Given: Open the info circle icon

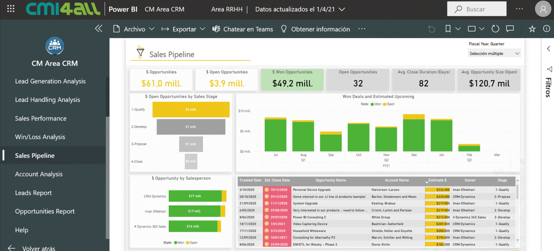Looking at the screenshot, I should (x=546, y=29).
